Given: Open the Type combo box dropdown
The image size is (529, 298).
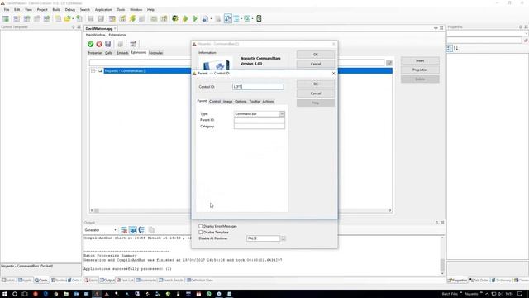Looking at the screenshot, I should click(x=282, y=114).
